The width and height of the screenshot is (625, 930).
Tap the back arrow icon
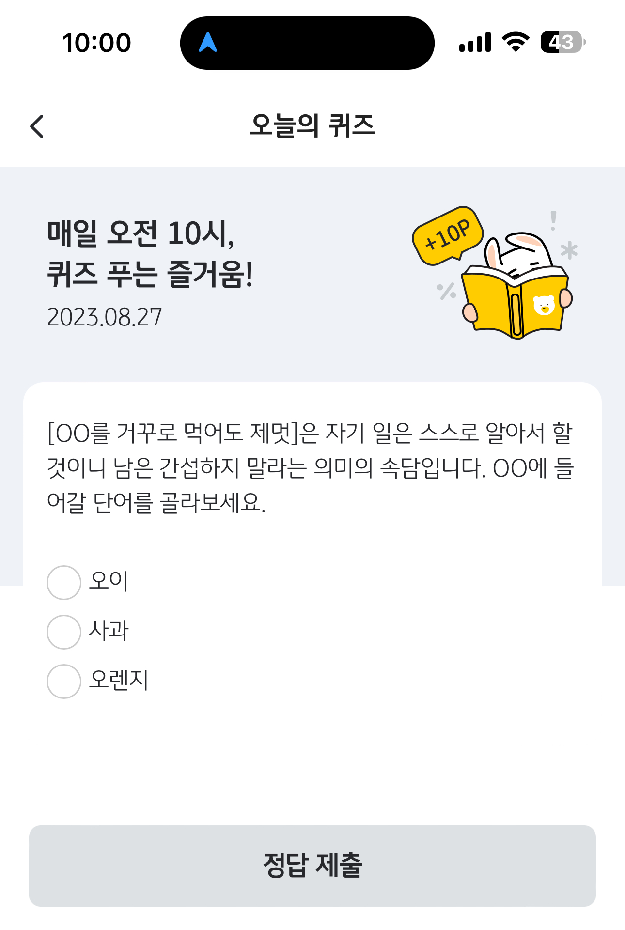37,126
